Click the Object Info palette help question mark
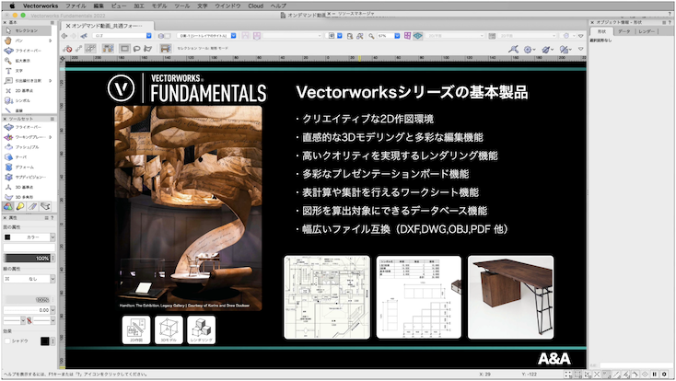Viewport: 676px width, 381px height. pos(670,22)
